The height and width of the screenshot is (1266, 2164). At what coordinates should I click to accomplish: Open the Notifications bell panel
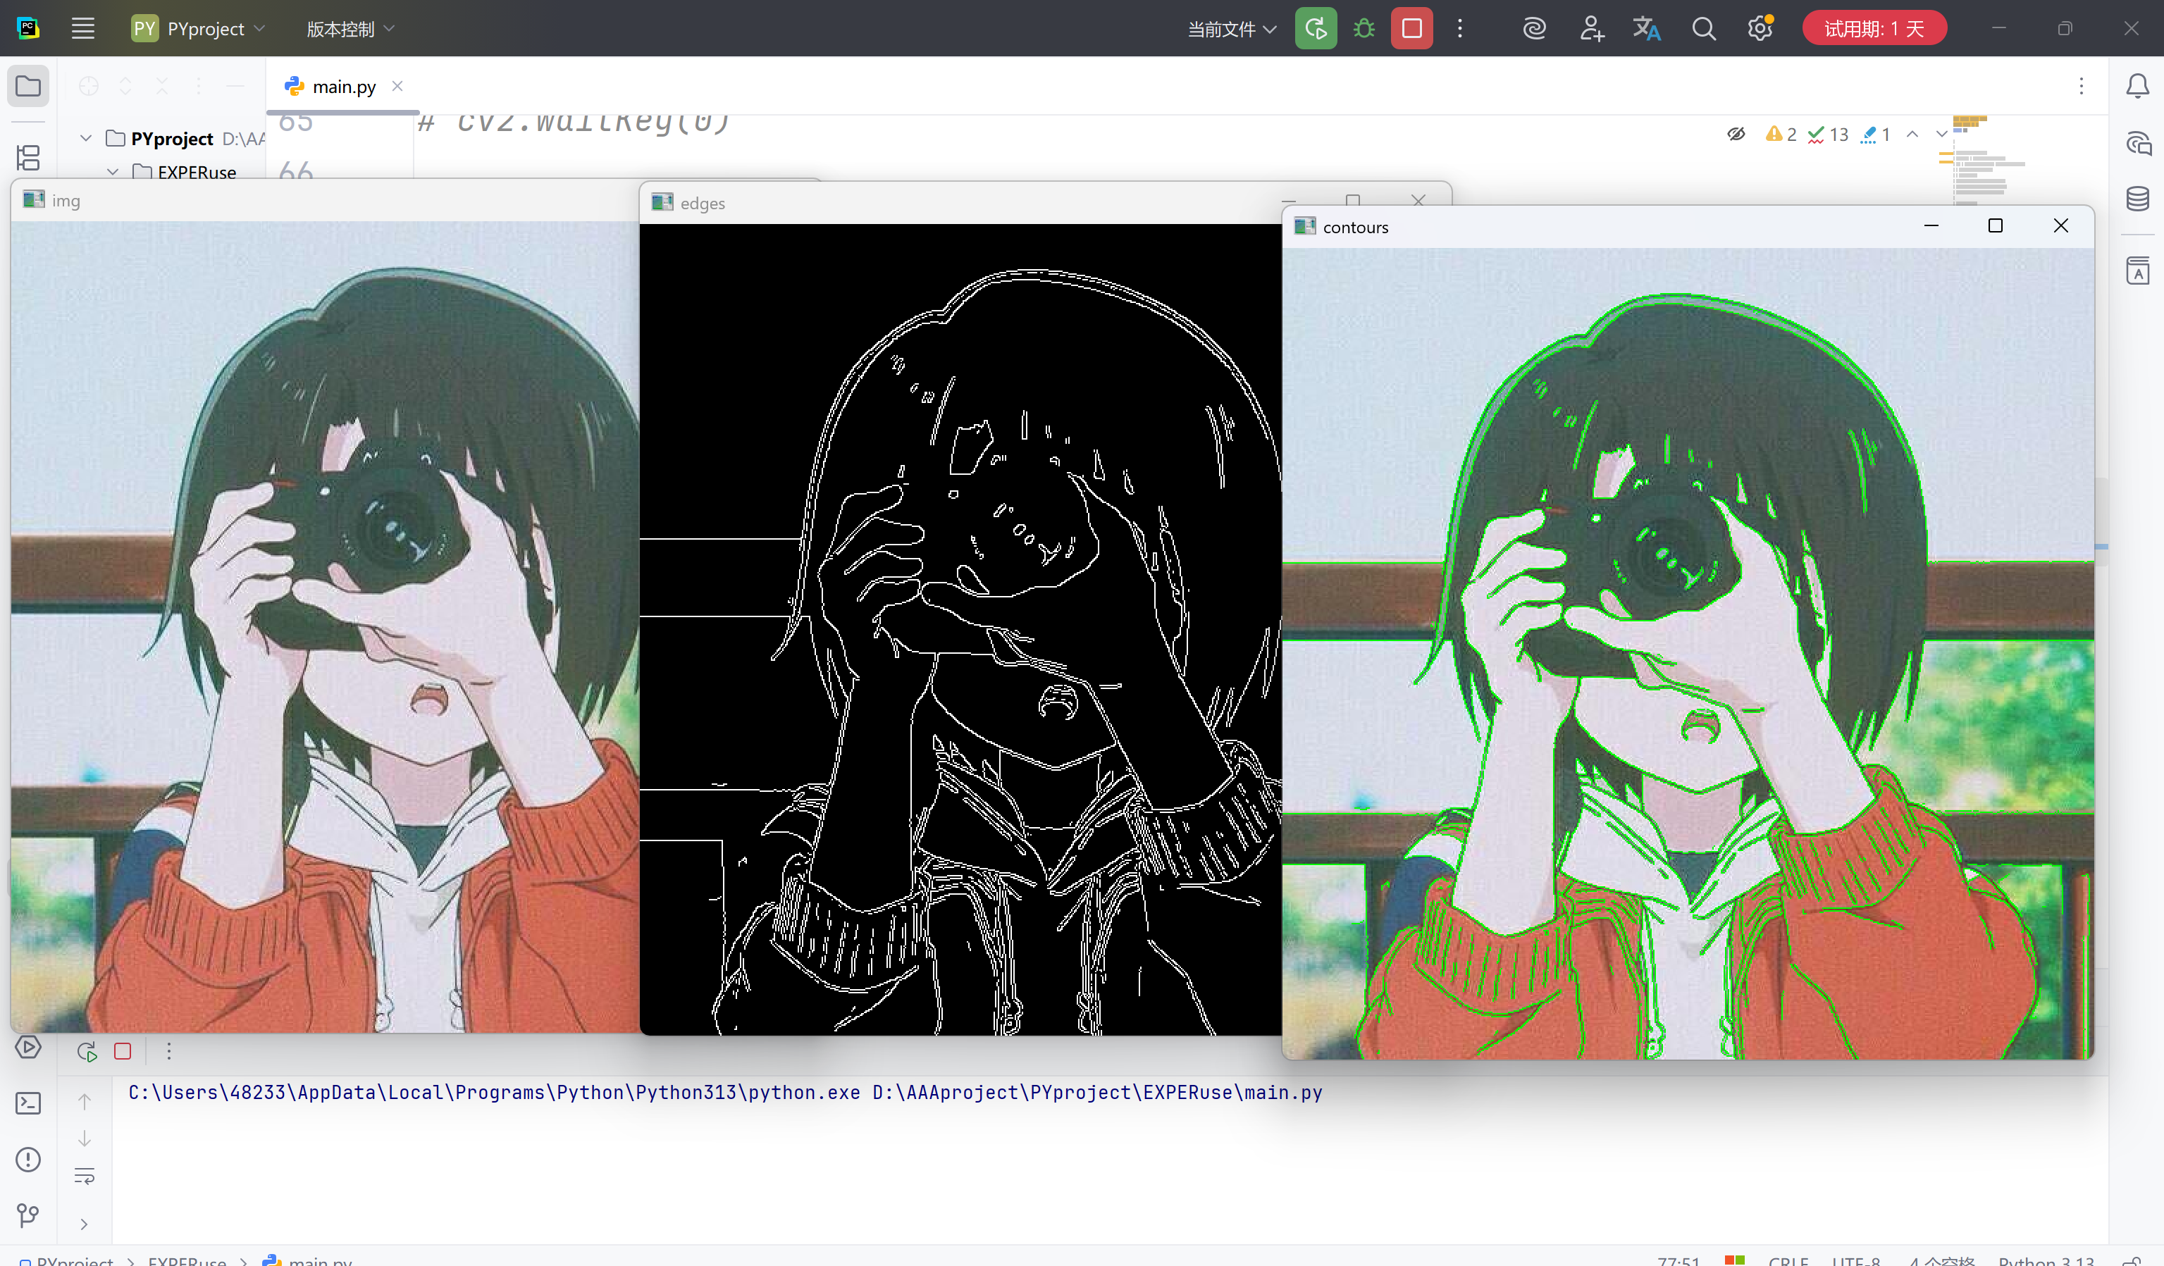pyautogui.click(x=2137, y=86)
